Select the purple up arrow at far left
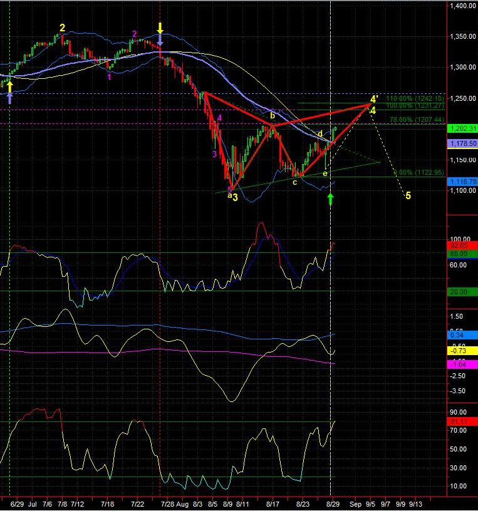The image size is (478, 511). (x=10, y=96)
